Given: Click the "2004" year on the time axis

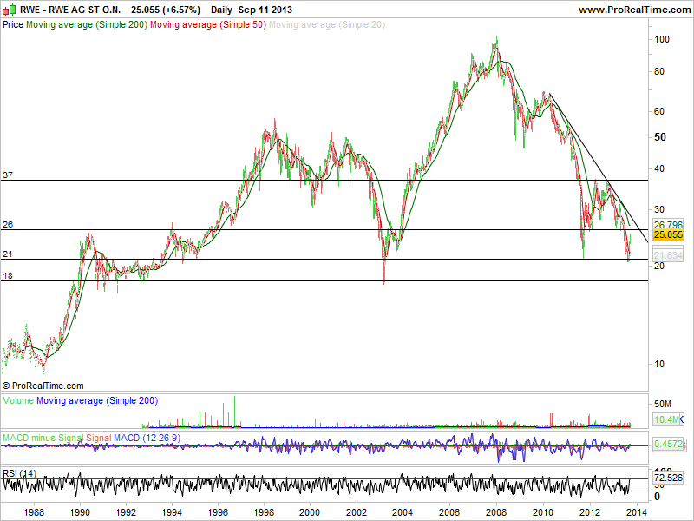Looking at the screenshot, I should point(403,512).
